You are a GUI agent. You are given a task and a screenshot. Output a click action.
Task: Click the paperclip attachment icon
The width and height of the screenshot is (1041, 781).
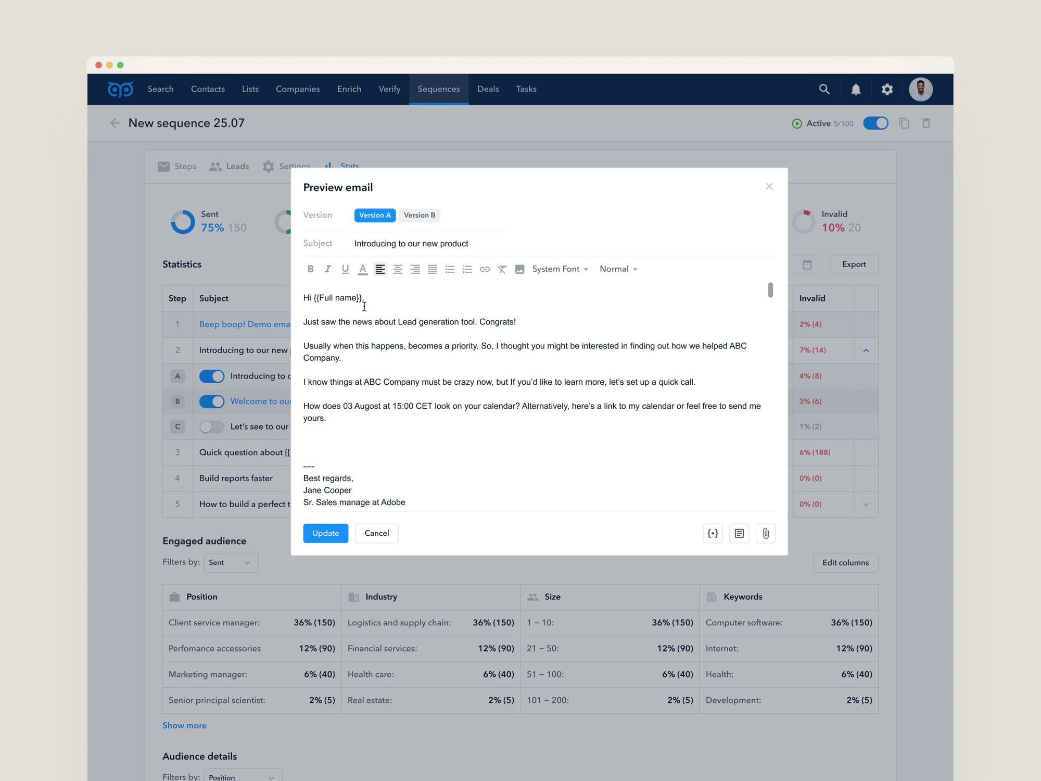click(766, 533)
